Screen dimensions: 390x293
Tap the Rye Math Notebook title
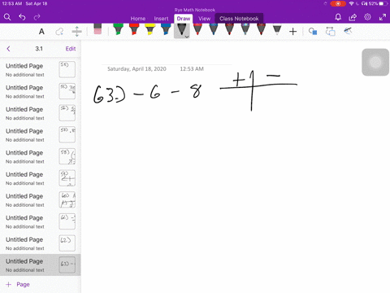pos(195,10)
